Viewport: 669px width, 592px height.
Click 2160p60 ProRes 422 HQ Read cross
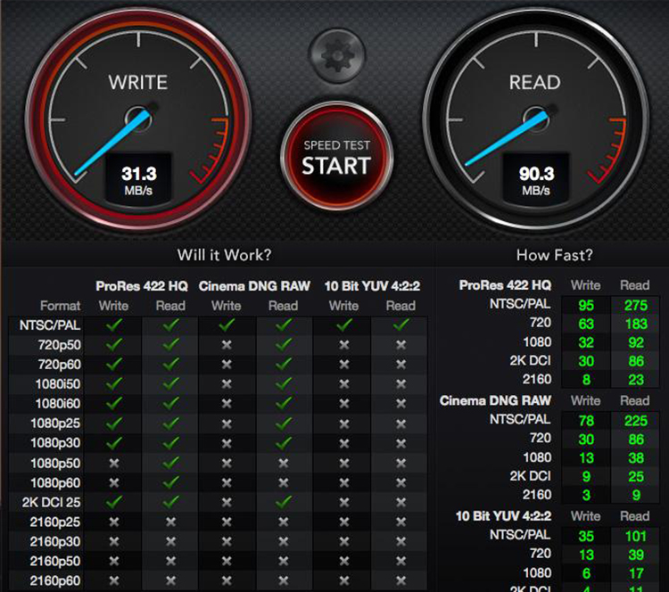coord(170,580)
